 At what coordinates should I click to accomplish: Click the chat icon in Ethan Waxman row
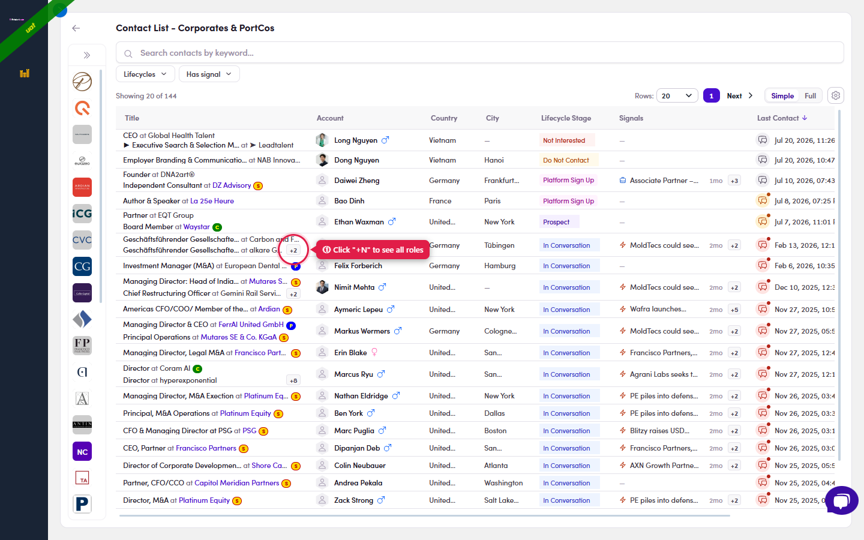(763, 221)
